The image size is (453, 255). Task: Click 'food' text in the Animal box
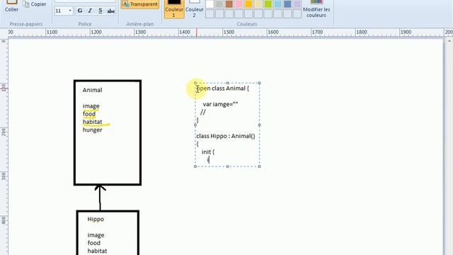pos(89,114)
